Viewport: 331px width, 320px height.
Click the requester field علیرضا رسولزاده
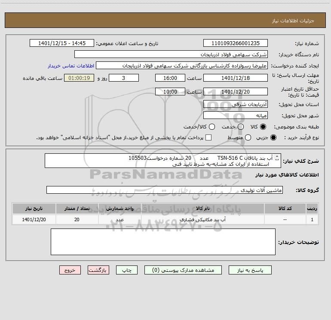(182, 66)
